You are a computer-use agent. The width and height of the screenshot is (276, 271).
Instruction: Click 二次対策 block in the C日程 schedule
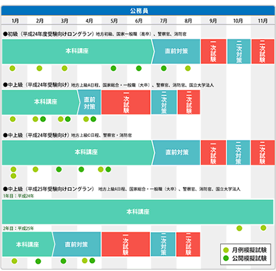[x=238, y=153]
